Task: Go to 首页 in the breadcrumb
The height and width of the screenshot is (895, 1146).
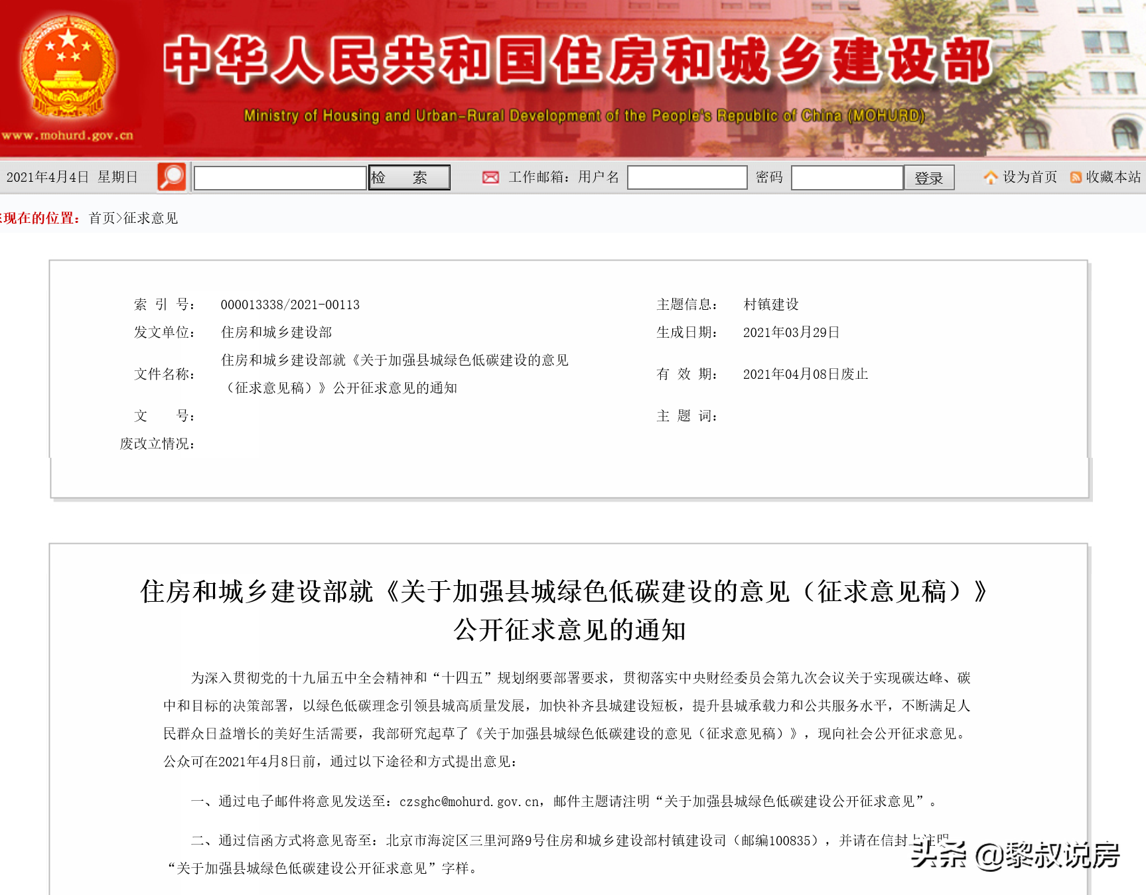Action: click(x=102, y=218)
